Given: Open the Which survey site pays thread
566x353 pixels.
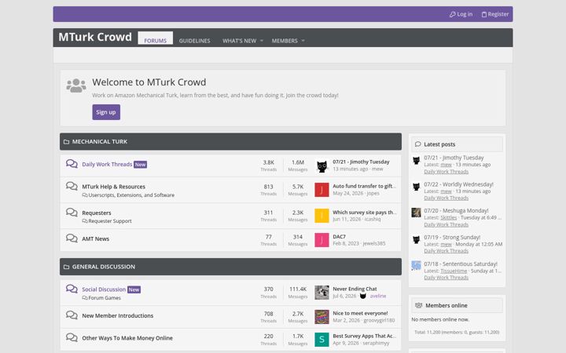Looking at the screenshot, I should point(364,213).
